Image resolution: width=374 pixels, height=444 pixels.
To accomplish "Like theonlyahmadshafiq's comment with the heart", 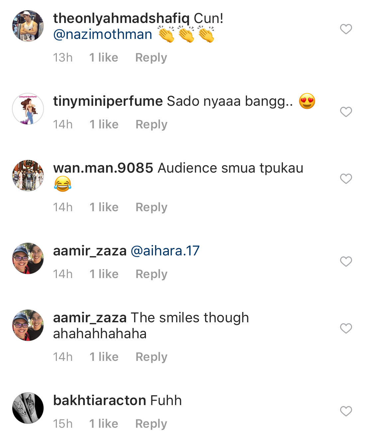I will [x=346, y=29].
